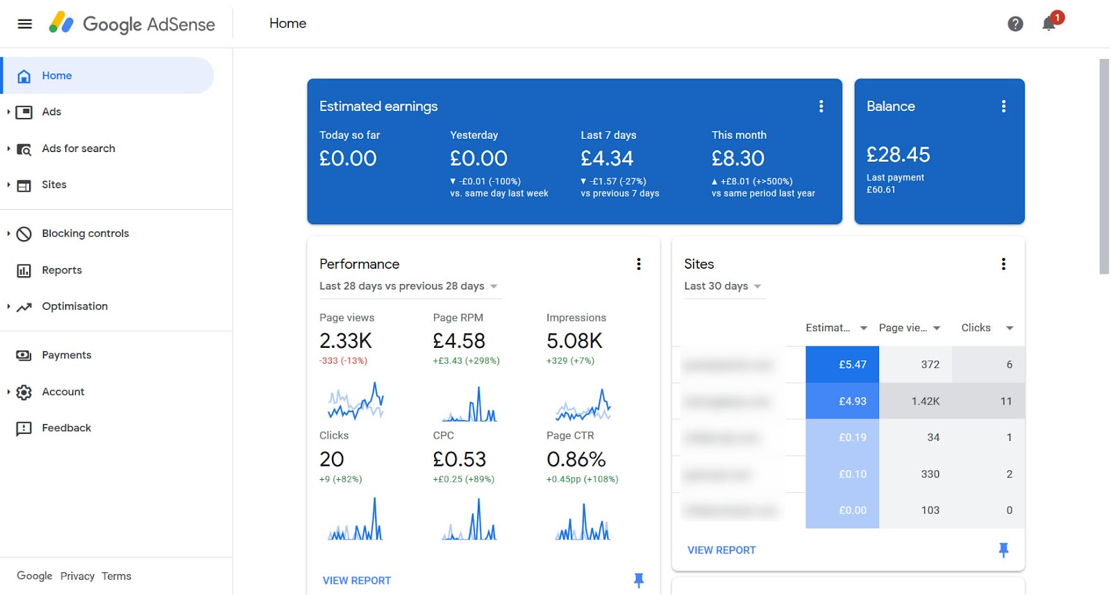Screen dimensions: 1111x595
Task: Open Sites card three-dot menu
Action: click(1003, 264)
